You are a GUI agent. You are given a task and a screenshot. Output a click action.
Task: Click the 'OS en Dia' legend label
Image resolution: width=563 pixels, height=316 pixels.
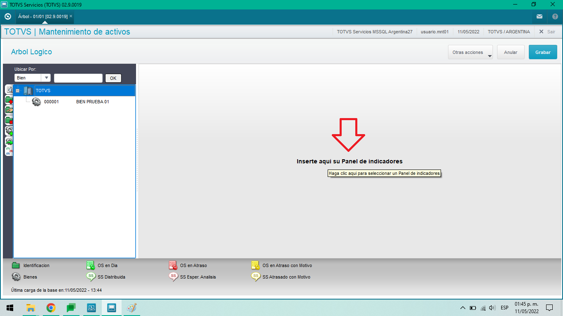pos(108,265)
